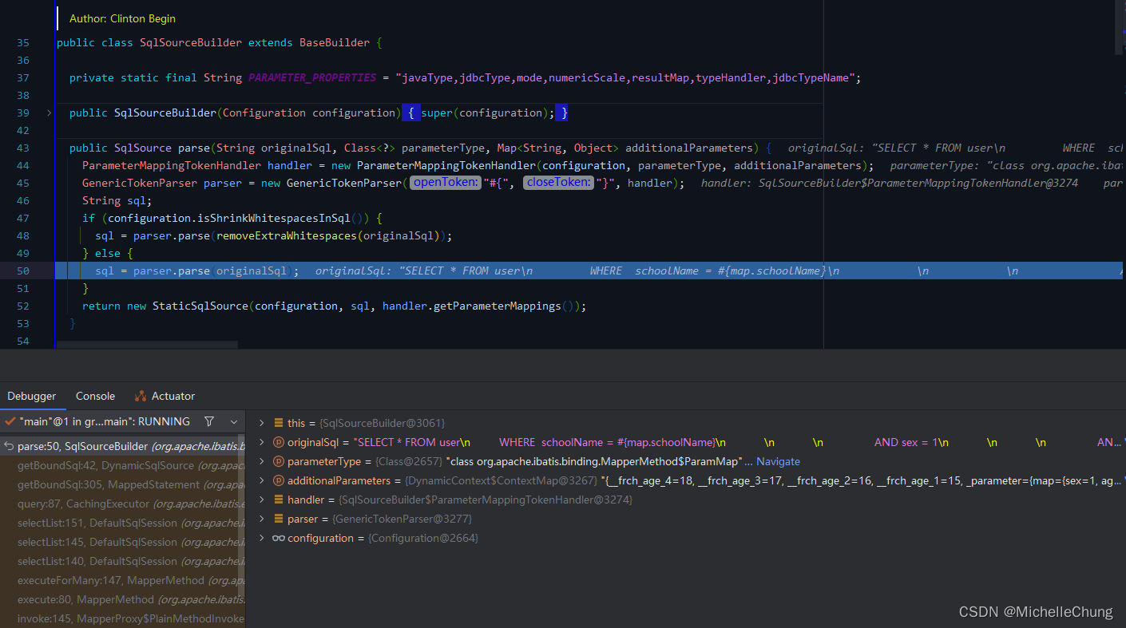The width and height of the screenshot is (1126, 628).
Task: Click the editor horizontal scrollbar below line 53
Action: [x=148, y=345]
